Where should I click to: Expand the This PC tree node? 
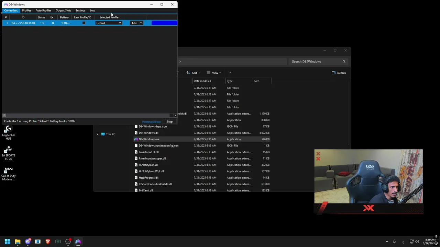click(x=97, y=134)
